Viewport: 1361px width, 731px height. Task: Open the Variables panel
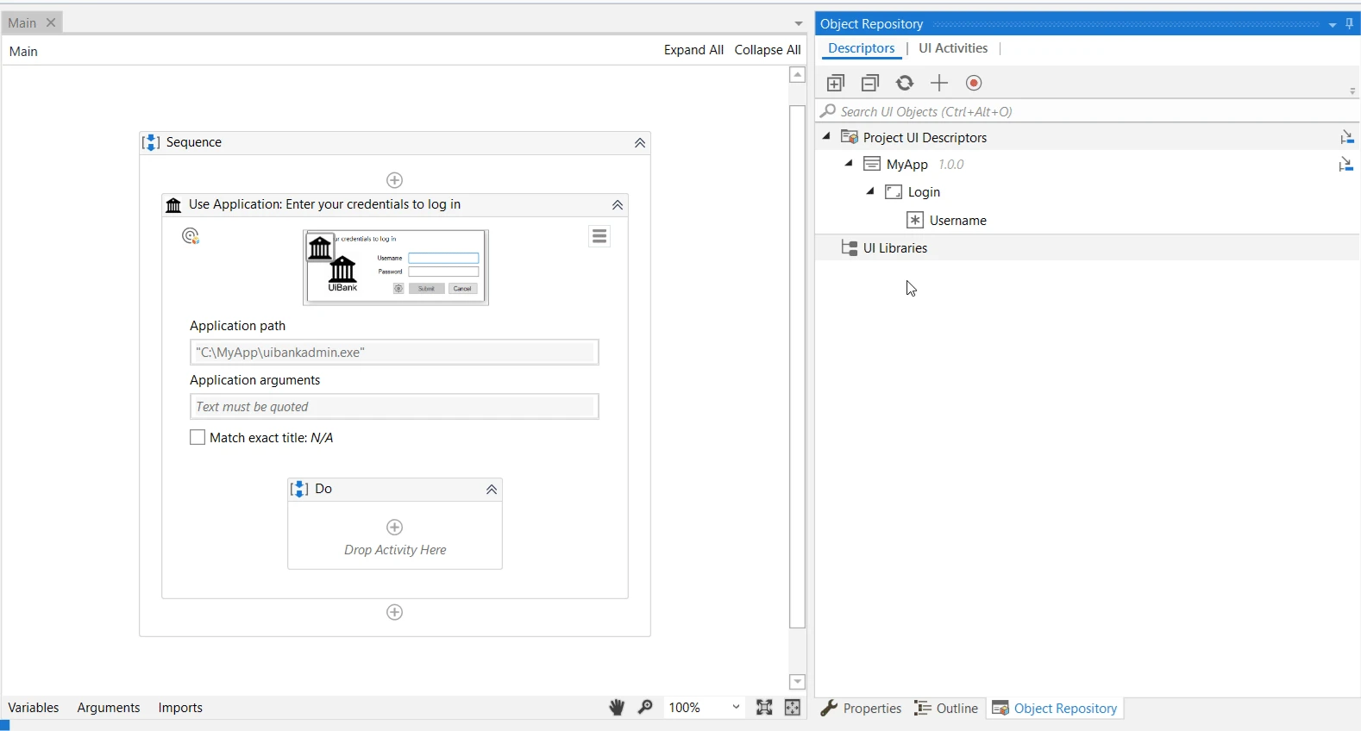[x=34, y=708]
